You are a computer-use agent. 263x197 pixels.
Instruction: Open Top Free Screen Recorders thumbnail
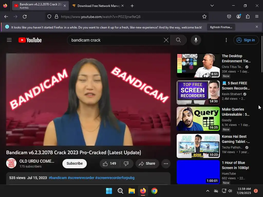click(198, 92)
